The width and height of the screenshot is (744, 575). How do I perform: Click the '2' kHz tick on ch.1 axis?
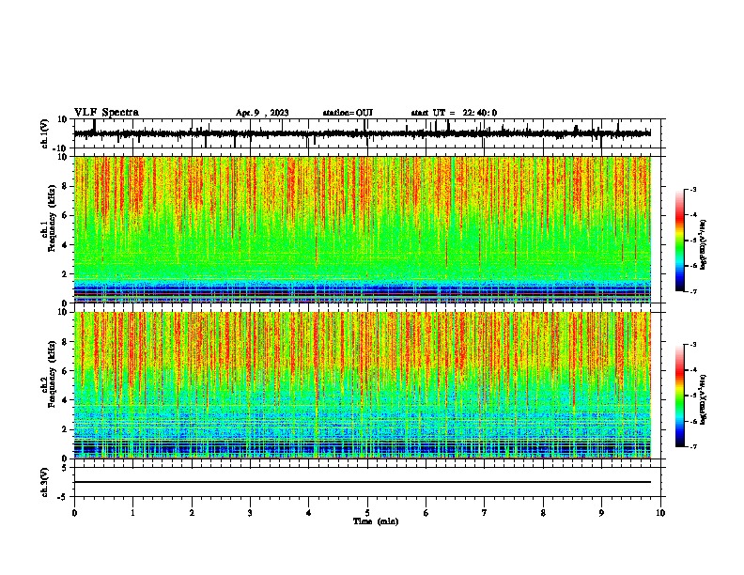click(x=65, y=274)
